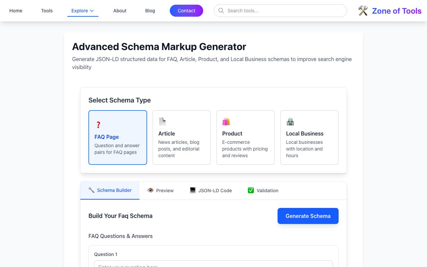Select the Article schema type card
The width and height of the screenshot is (427, 267).
[181, 138]
